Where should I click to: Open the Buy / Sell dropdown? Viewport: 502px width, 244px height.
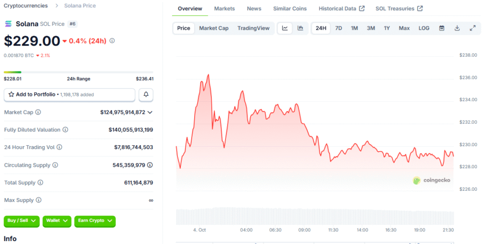22,221
